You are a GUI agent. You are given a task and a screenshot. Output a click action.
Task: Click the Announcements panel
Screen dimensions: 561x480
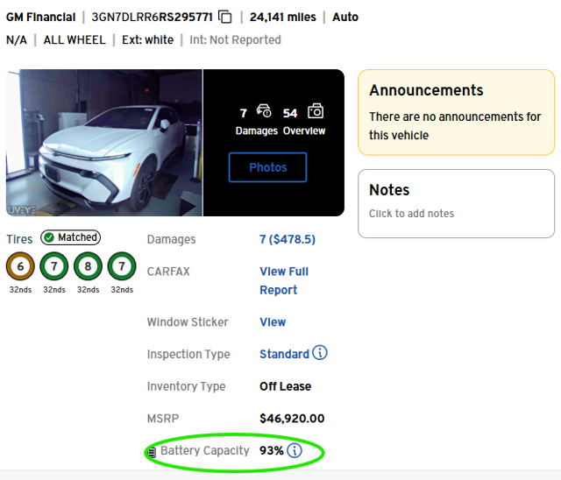click(x=456, y=112)
